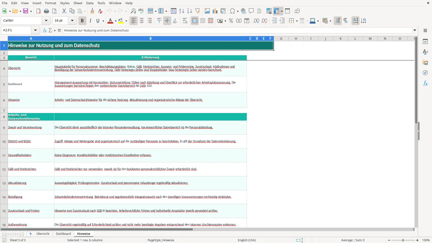Click the AutoFilter funnel icon
The width and height of the screenshot is (432, 243).
tap(198, 11)
